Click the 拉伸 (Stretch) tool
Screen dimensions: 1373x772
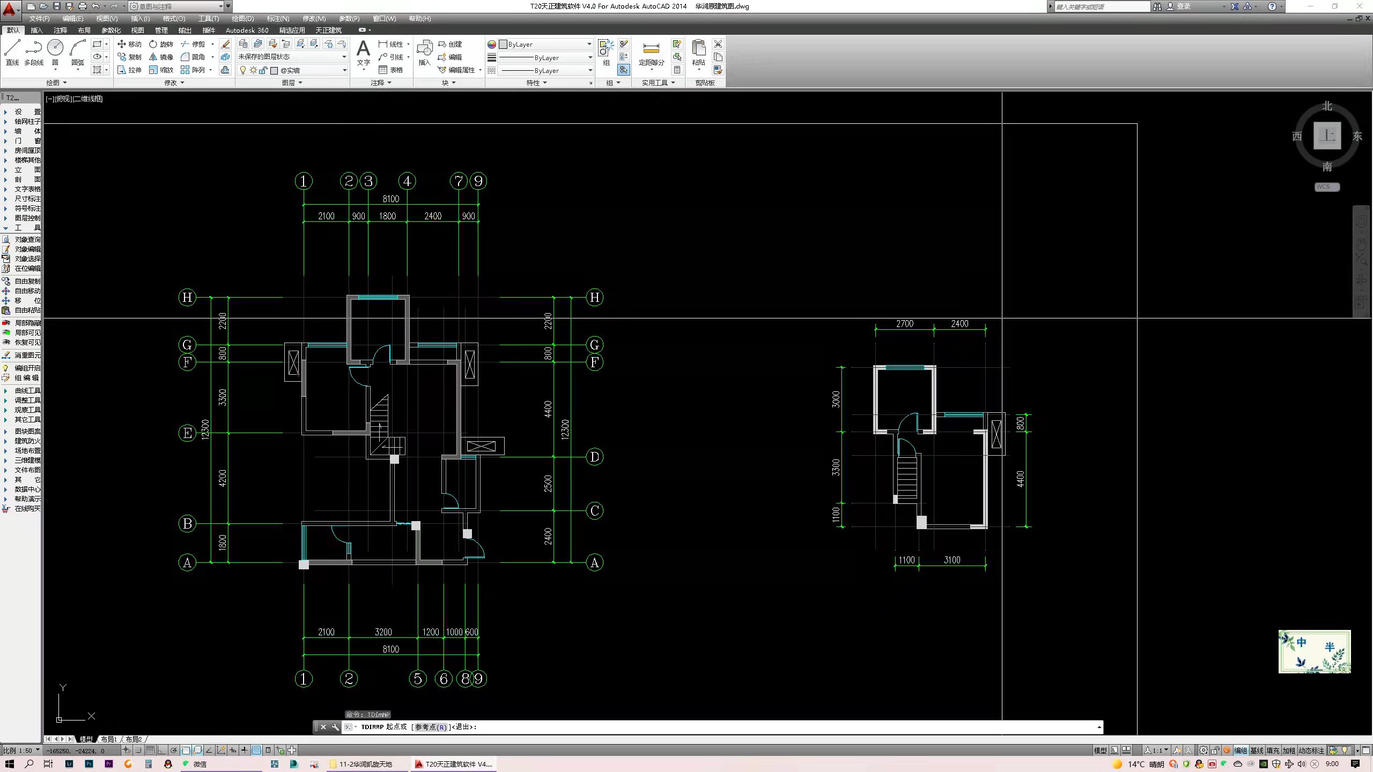coord(129,70)
